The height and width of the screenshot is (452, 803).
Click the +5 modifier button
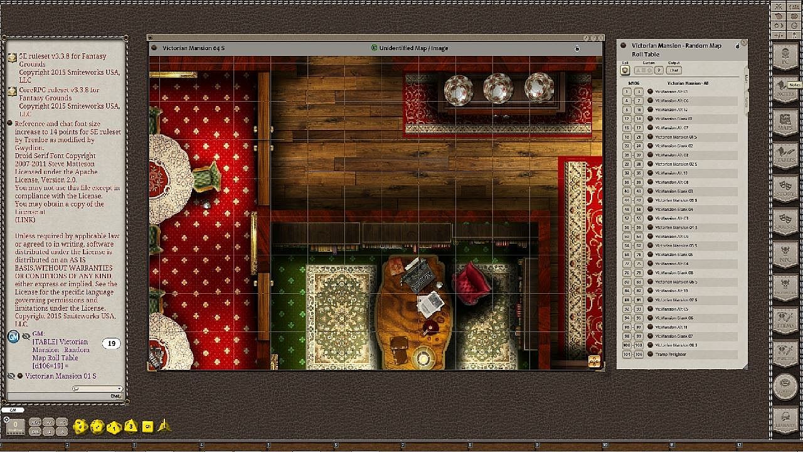(x=61, y=421)
